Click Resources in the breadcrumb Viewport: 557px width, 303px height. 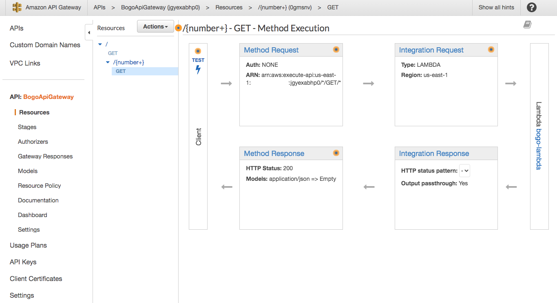(x=229, y=7)
